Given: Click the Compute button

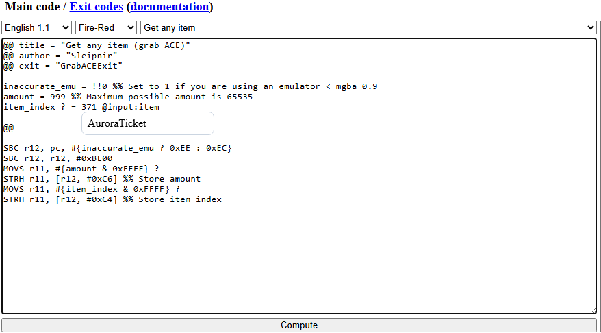Looking at the screenshot, I should pos(299,325).
